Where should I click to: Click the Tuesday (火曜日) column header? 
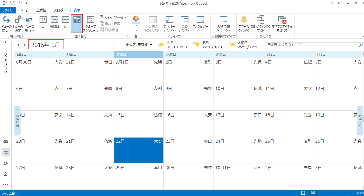[139, 55]
